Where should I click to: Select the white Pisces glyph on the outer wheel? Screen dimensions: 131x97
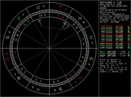pos(80,18)
